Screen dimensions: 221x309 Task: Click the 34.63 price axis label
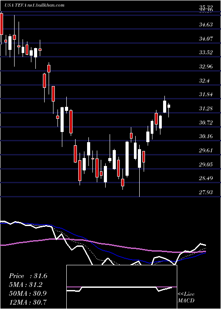point(206,25)
